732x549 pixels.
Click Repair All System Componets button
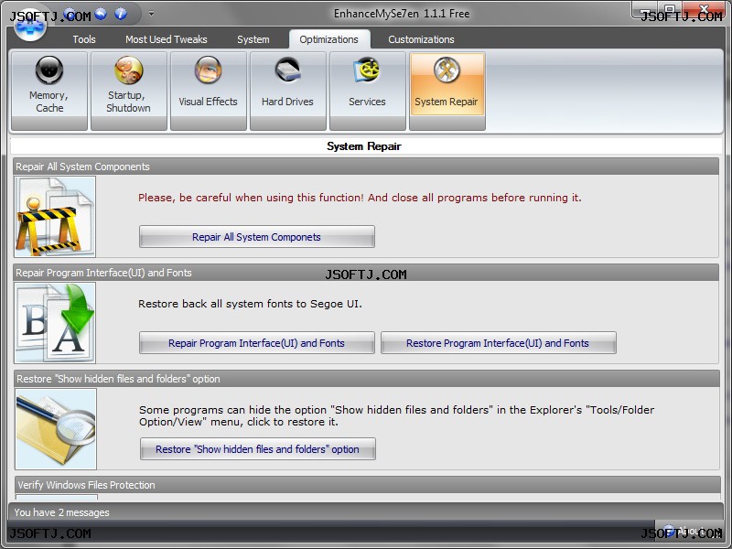(257, 237)
